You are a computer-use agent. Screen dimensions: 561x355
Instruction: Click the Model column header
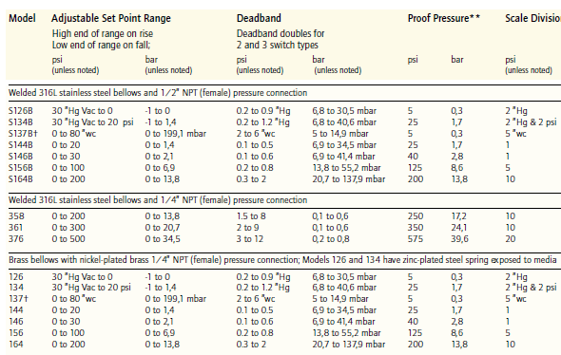click(22, 18)
